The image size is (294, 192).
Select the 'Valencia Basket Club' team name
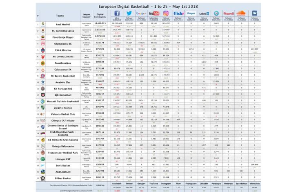[x=63, y=114]
